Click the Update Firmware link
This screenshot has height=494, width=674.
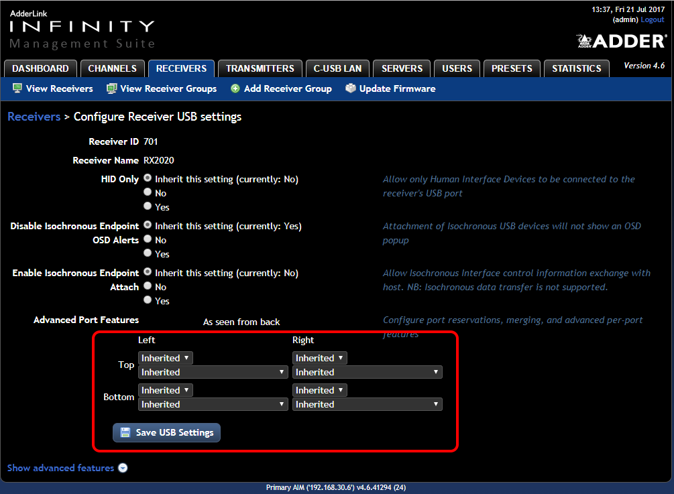(x=397, y=88)
